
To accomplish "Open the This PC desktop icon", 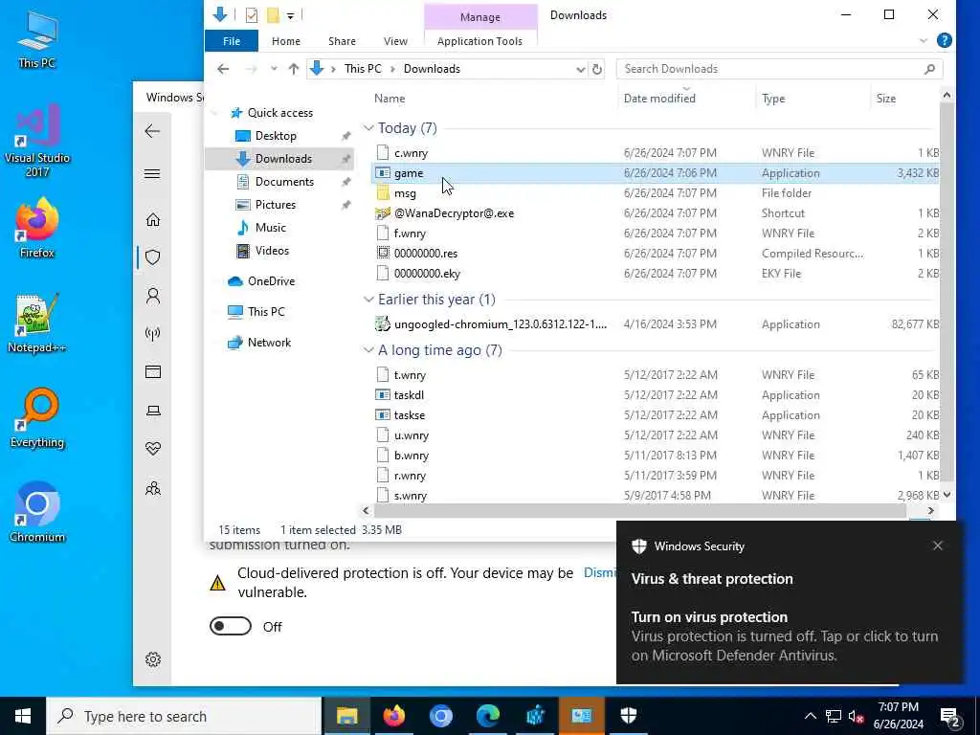I will (x=37, y=39).
